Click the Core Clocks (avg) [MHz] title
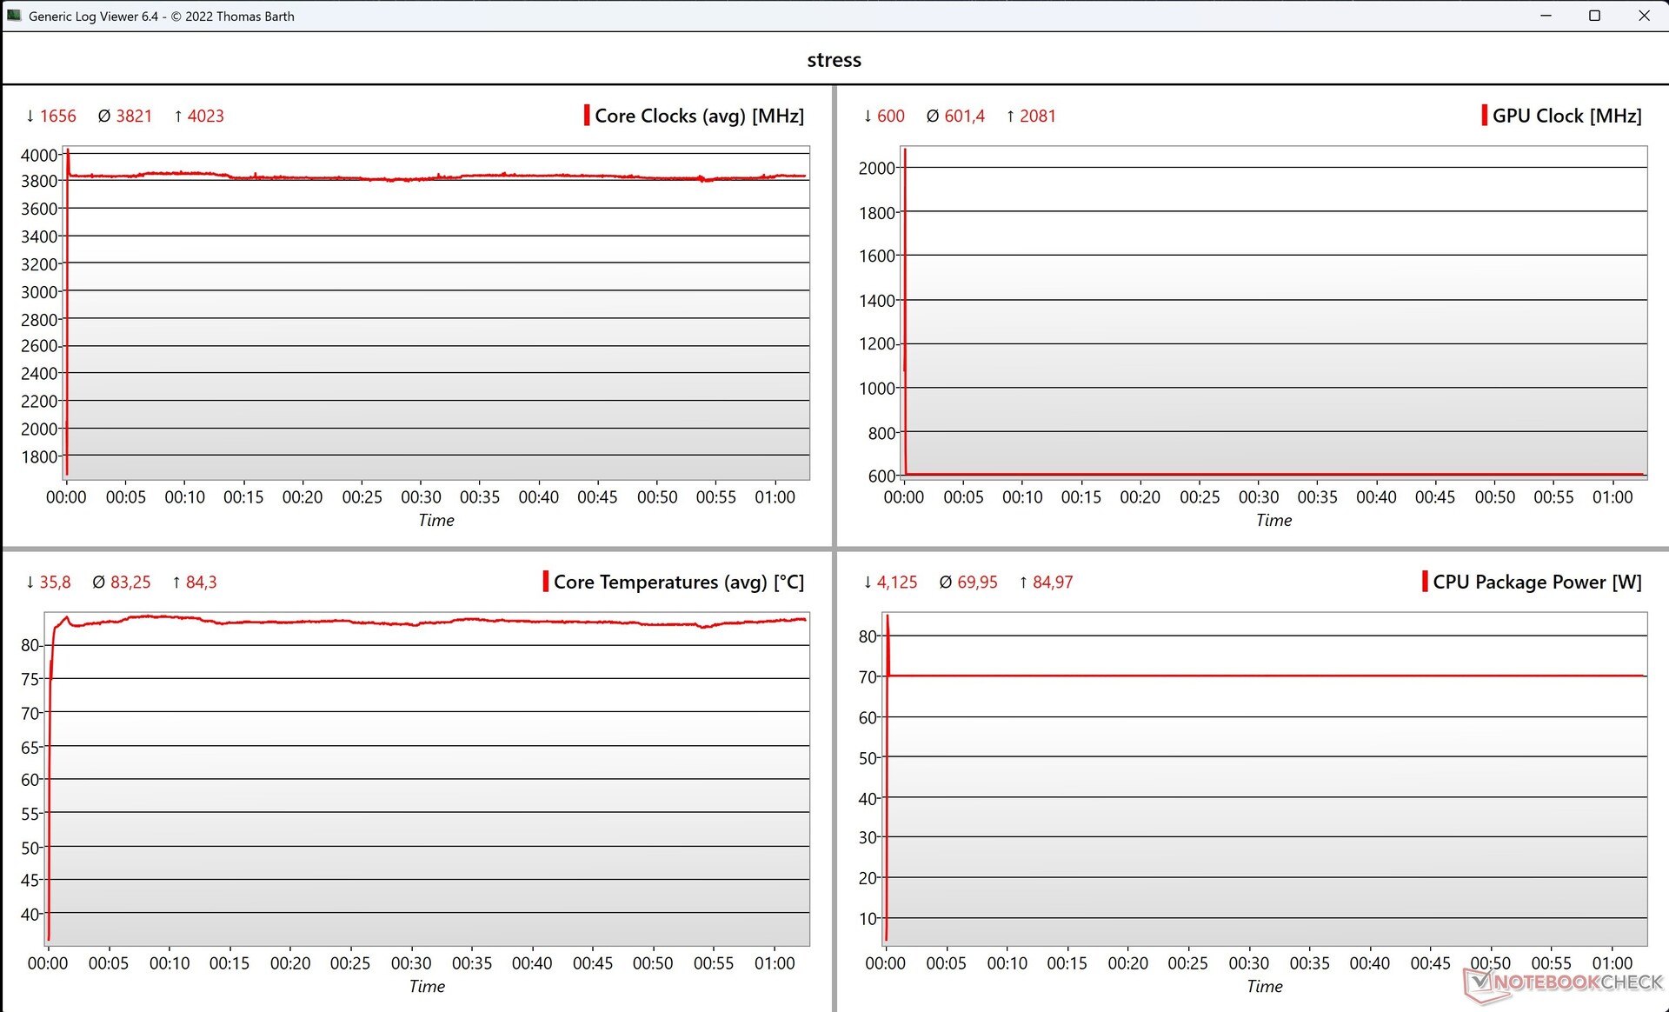Screen dimensions: 1669x1012 (x=699, y=116)
